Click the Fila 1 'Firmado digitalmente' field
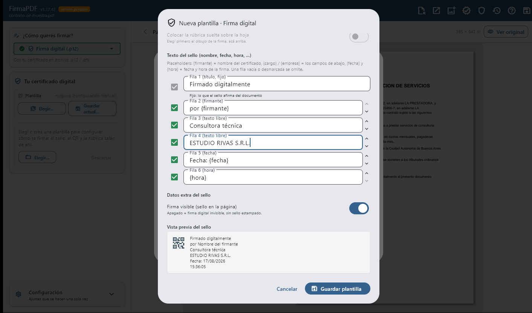532x313 pixels. 277,84
